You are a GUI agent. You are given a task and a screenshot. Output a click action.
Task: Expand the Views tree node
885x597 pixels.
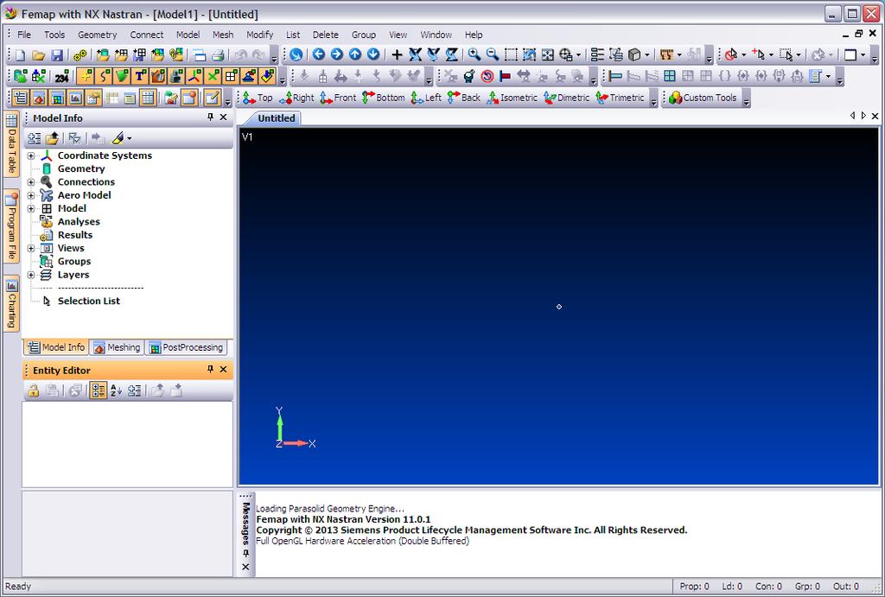click(31, 248)
